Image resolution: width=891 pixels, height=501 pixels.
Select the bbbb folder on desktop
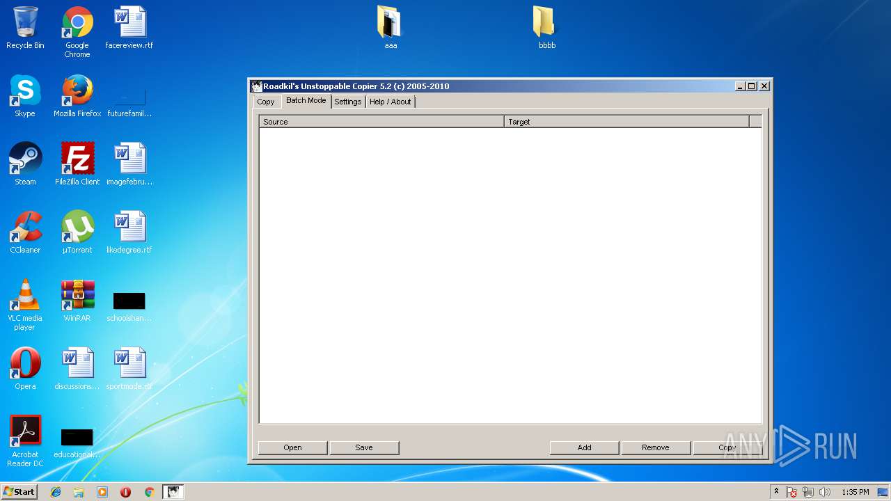tap(547, 28)
